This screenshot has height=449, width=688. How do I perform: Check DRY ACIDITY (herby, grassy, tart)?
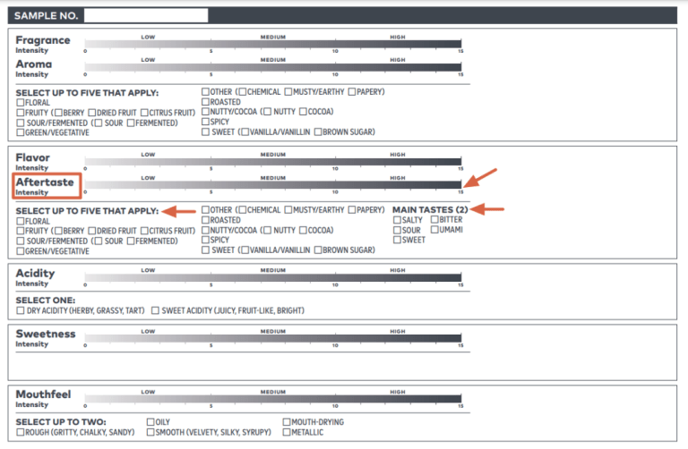click(x=21, y=311)
